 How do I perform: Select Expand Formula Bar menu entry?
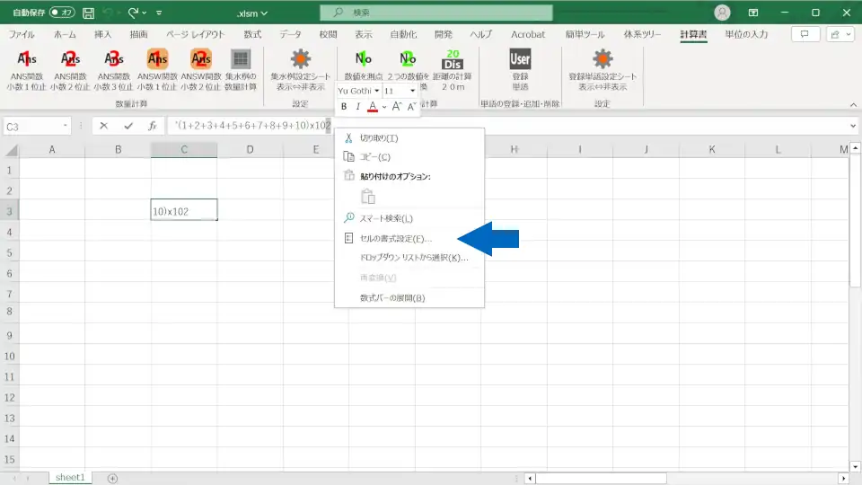pos(409,298)
